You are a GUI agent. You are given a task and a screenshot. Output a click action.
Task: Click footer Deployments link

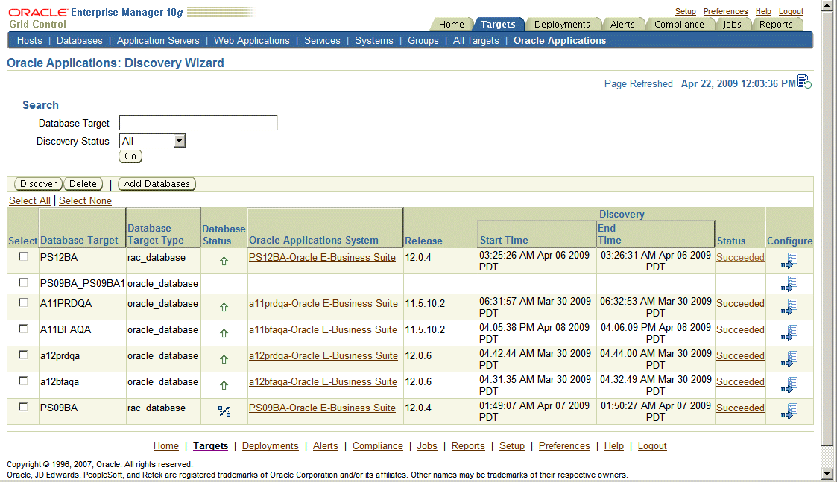tap(270, 445)
